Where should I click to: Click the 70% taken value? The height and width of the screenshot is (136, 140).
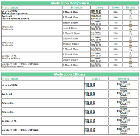coord(115,60)
